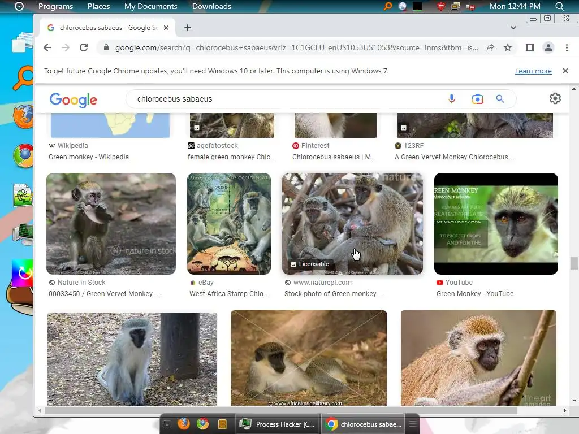The image size is (579, 434).
Task: Dismiss the Chrome update notification bar
Action: tap(565, 71)
